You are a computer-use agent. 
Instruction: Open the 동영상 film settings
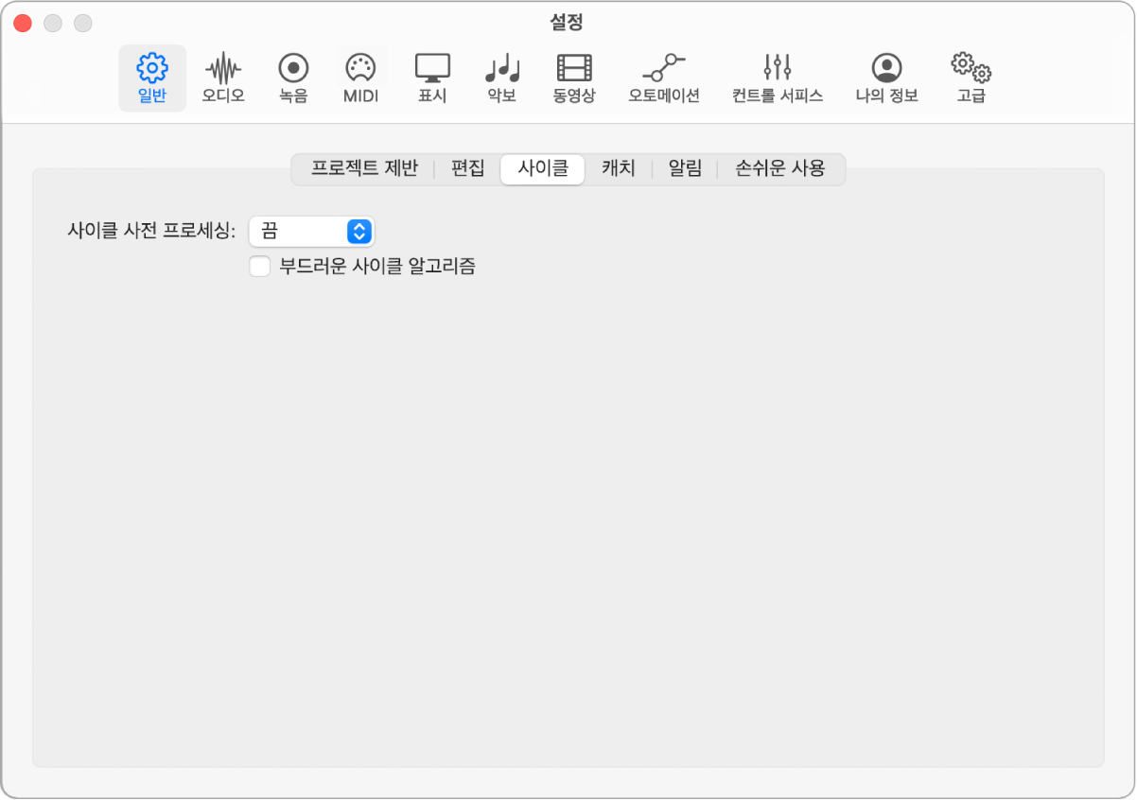(574, 78)
